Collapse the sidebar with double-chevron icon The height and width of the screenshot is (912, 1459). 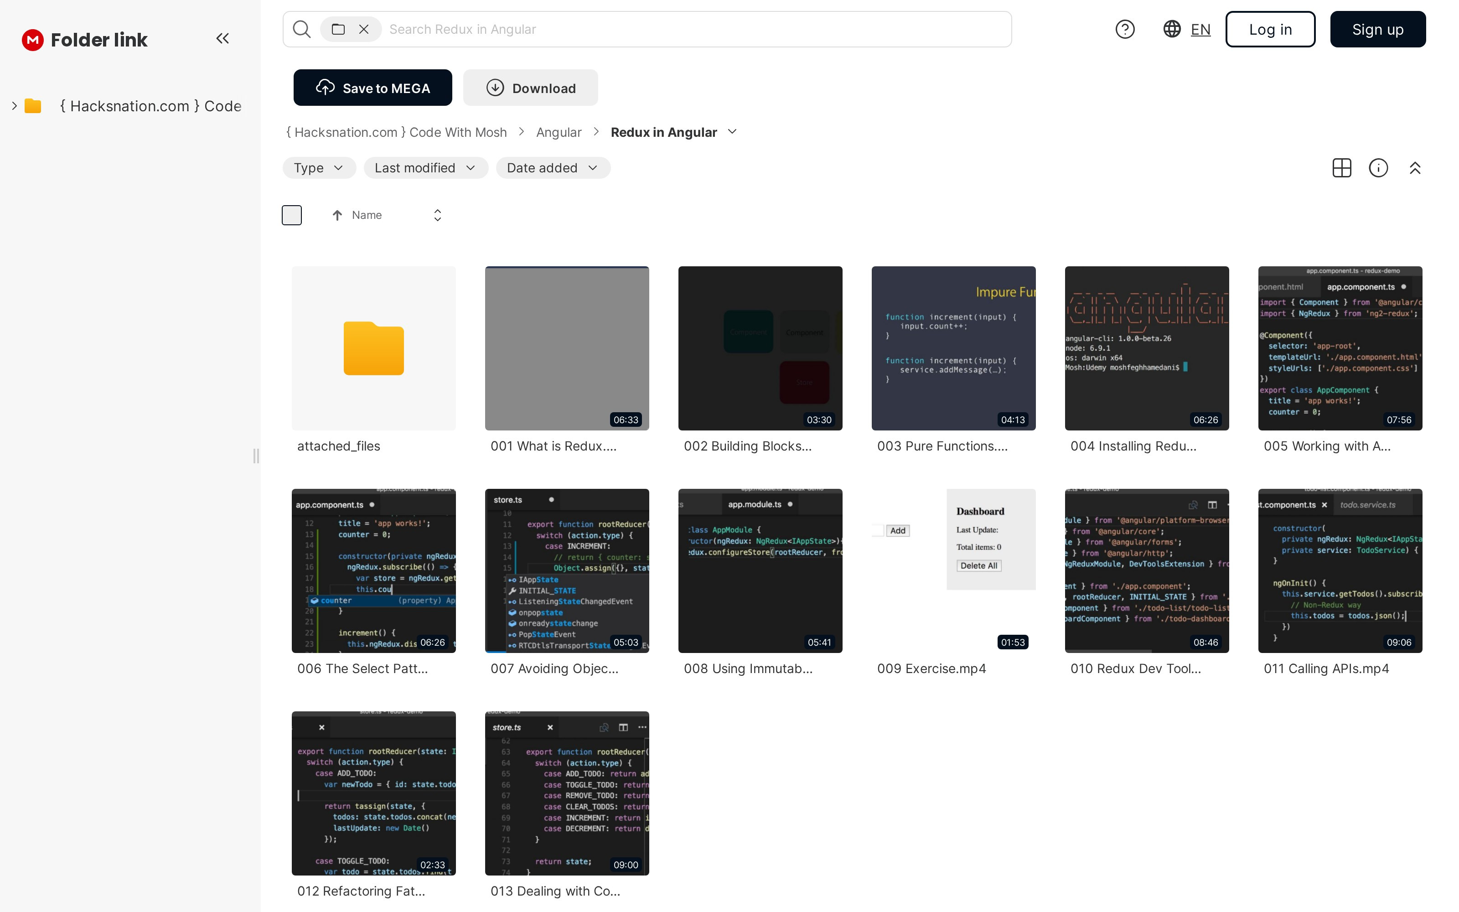[222, 39]
